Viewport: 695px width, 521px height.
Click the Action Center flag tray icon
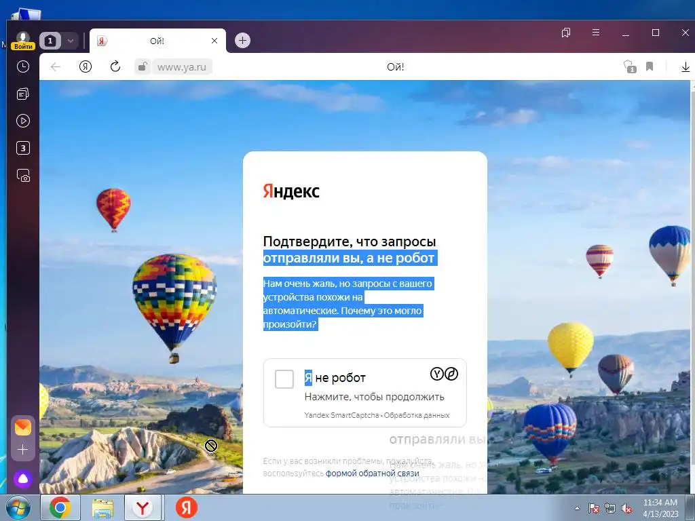point(594,508)
